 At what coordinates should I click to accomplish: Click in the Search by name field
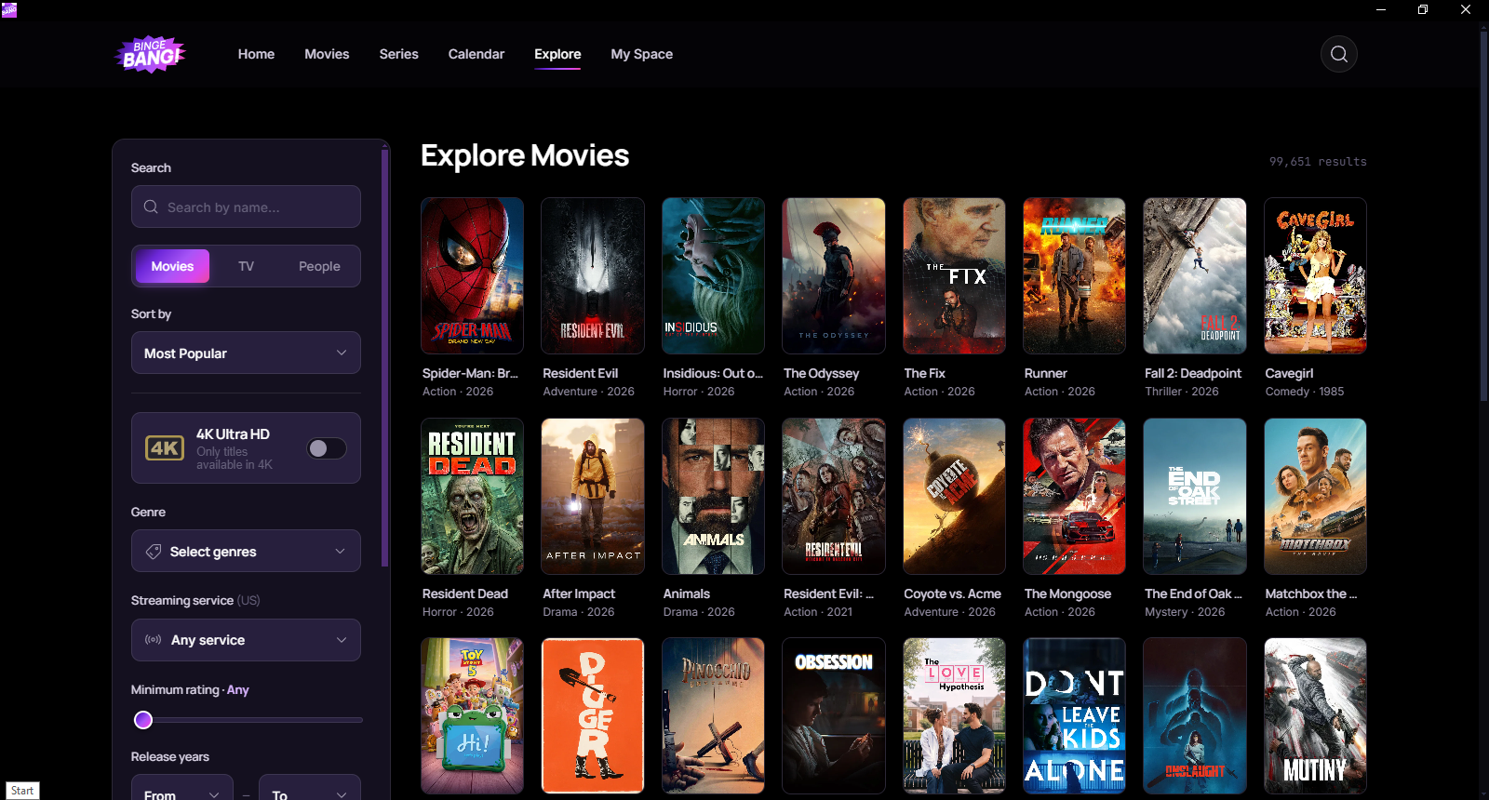click(x=246, y=207)
